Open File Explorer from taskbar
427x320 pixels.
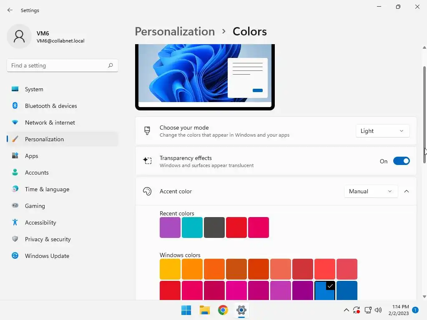pos(204,310)
